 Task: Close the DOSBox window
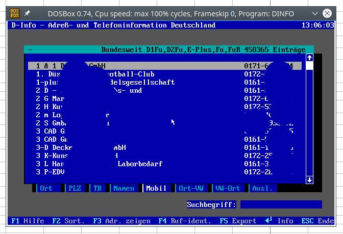pos(327,14)
